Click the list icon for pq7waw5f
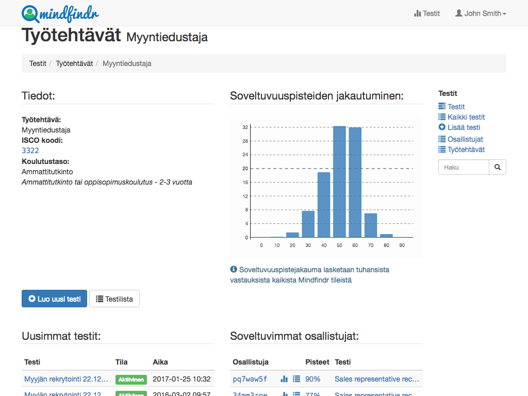The image size is (528, 396). [x=296, y=379]
